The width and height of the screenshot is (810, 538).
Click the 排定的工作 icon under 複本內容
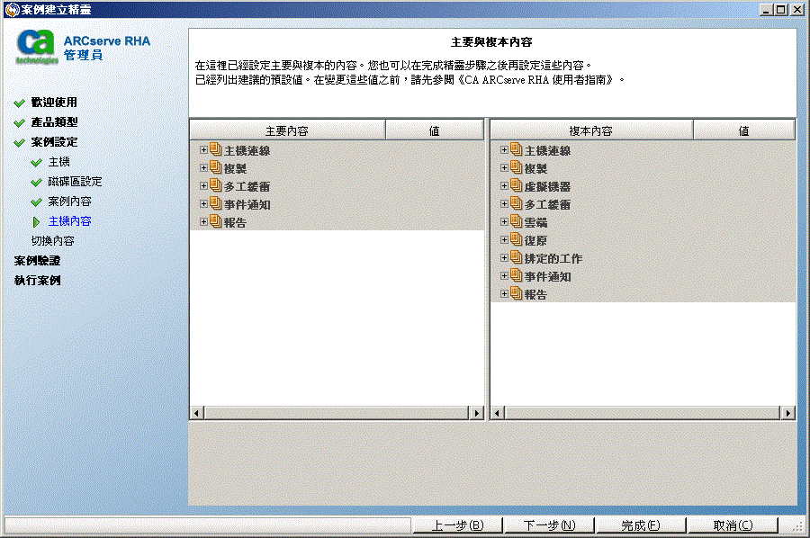(515, 258)
